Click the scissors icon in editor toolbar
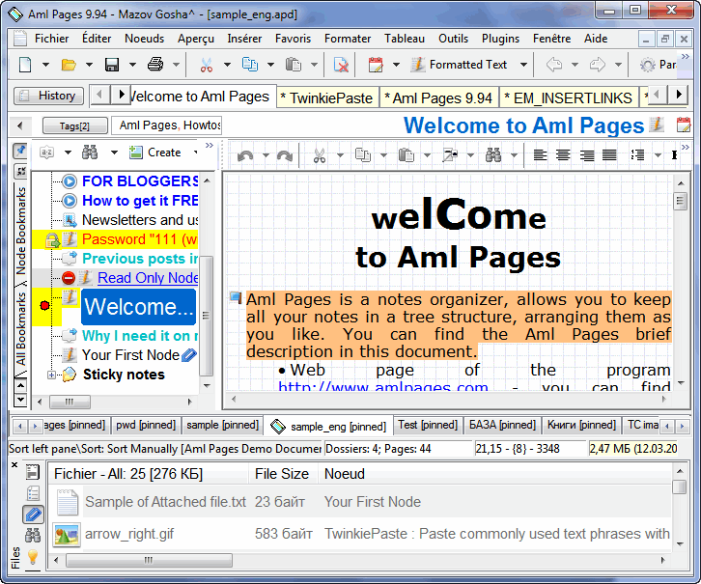Viewport: 701px width, 584px height. click(x=320, y=155)
